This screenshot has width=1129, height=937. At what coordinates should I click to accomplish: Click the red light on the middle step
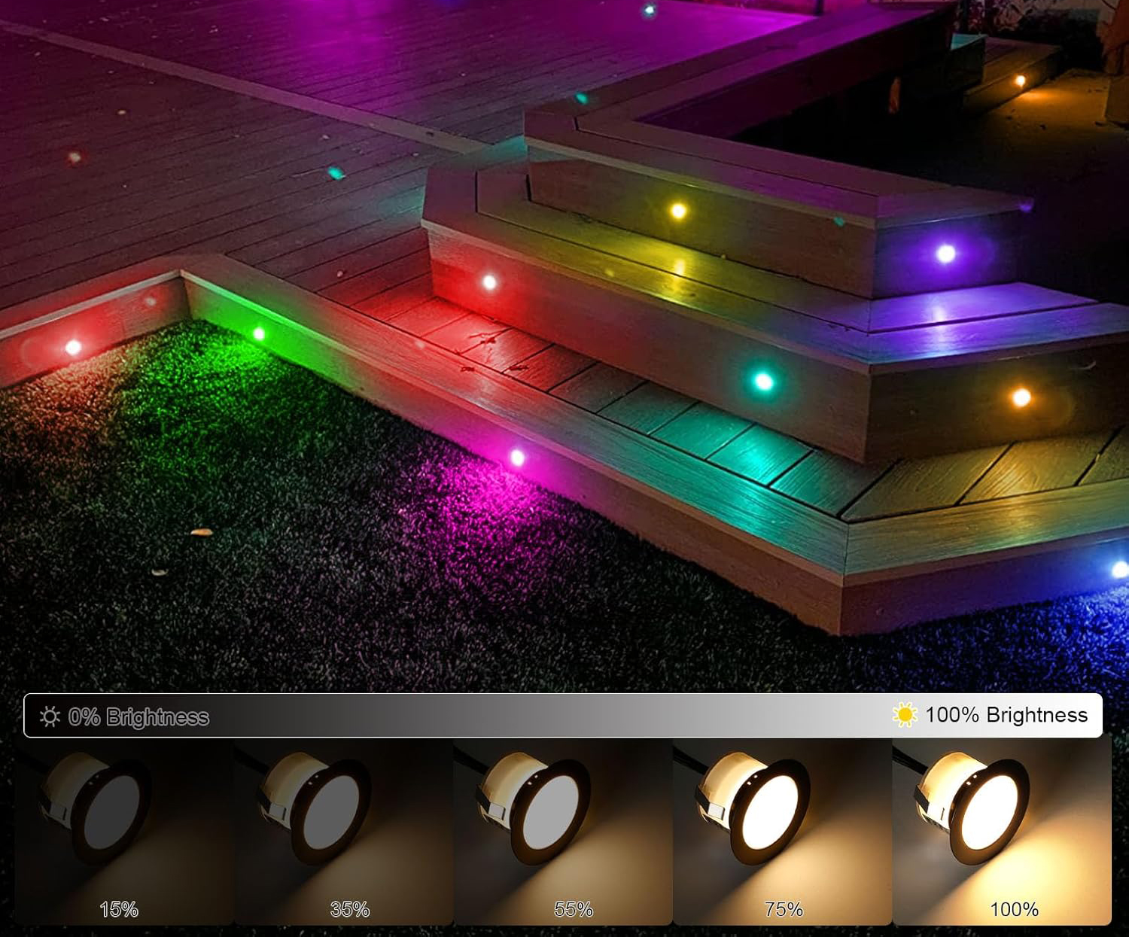click(x=489, y=282)
